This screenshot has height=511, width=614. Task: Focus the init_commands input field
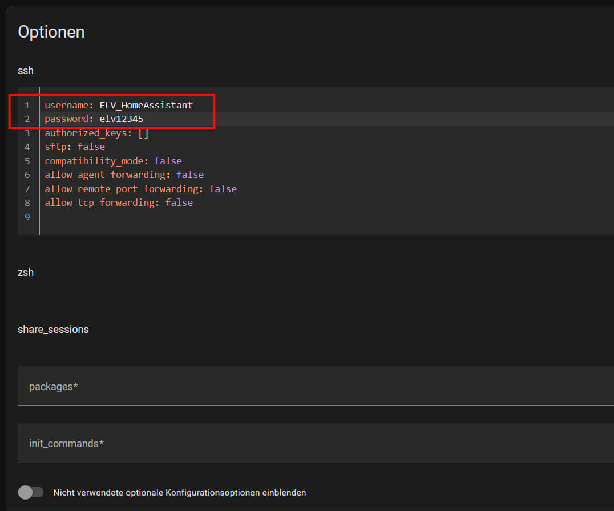pos(314,443)
